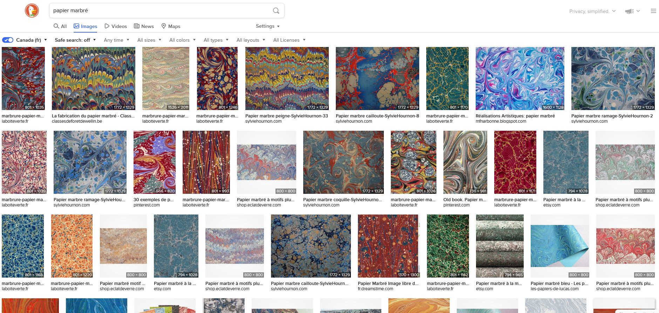
Task: Open the 1526 × 2011 pastel marbled image
Action: tap(166, 79)
